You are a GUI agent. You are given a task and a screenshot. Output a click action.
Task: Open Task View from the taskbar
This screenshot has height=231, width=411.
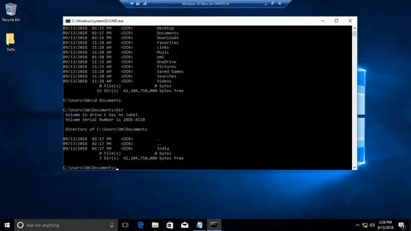tap(125, 225)
